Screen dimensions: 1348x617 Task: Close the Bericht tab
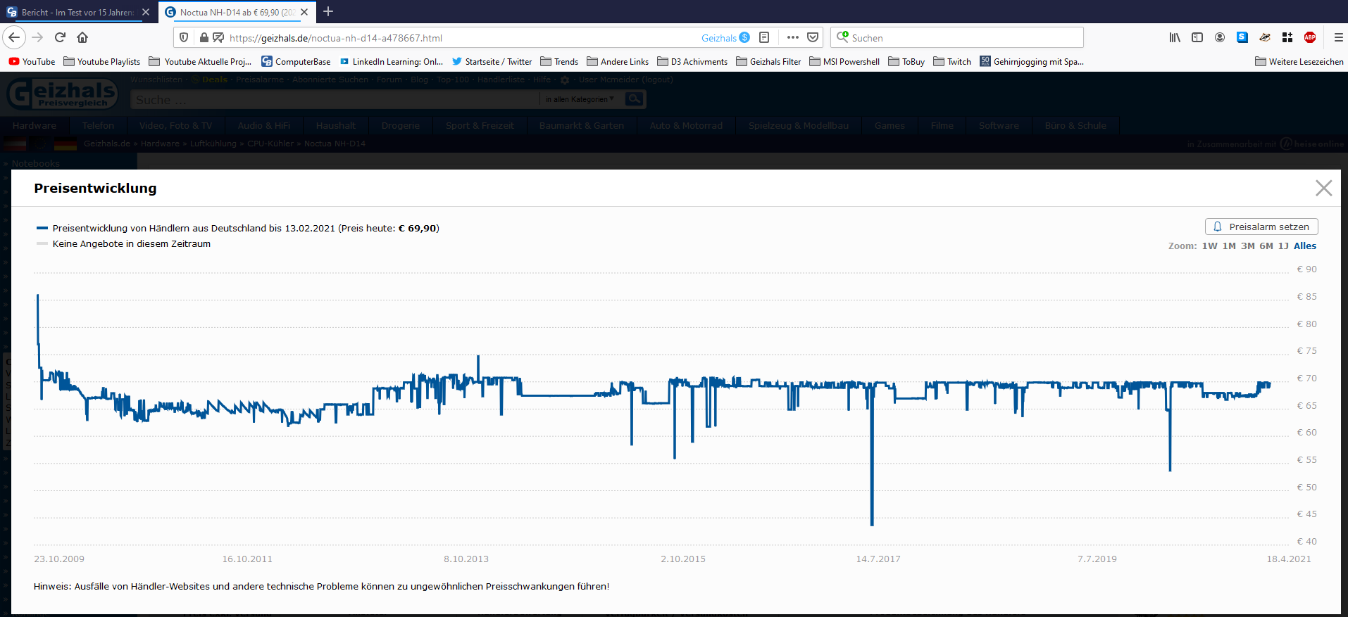point(146,12)
